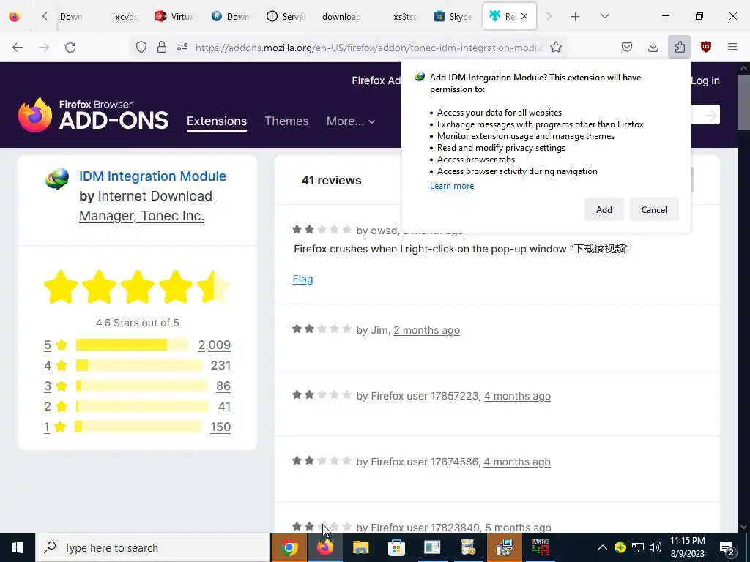
Task: Open Internet Download Manager, Tonec Inc. author link
Action: [x=146, y=206]
